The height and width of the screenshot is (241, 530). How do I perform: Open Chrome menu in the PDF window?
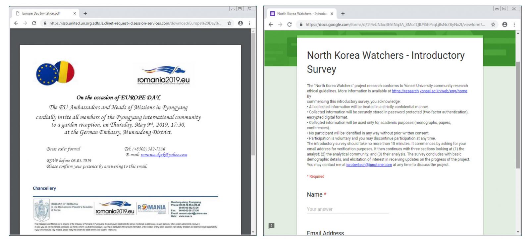pyautogui.click(x=249, y=23)
